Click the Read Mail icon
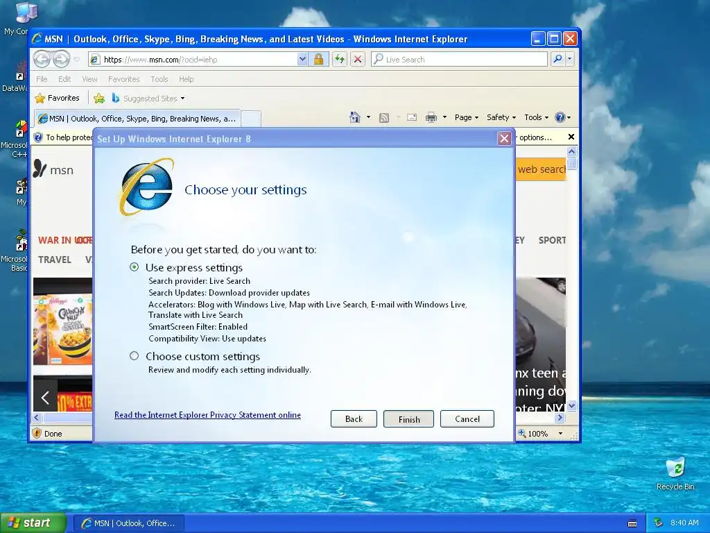 (x=412, y=117)
